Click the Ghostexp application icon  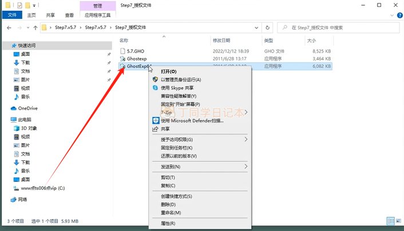pyautogui.click(x=122, y=58)
